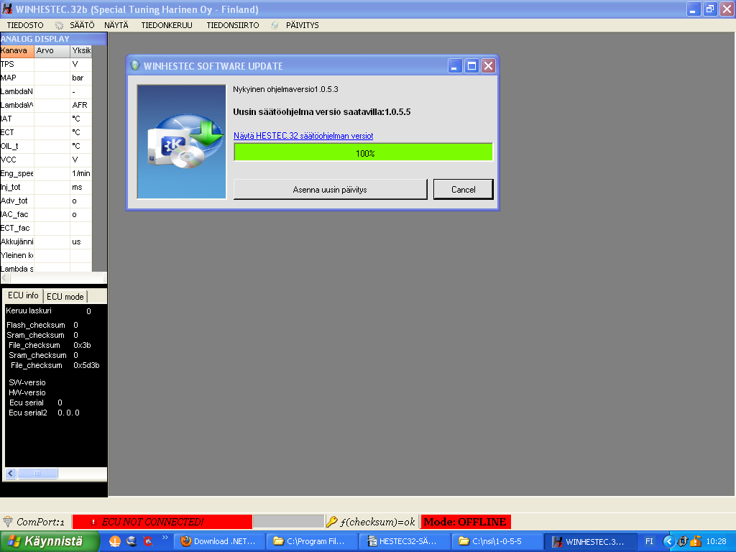
Task: Open the Käynnistä start button
Action: tap(50, 542)
